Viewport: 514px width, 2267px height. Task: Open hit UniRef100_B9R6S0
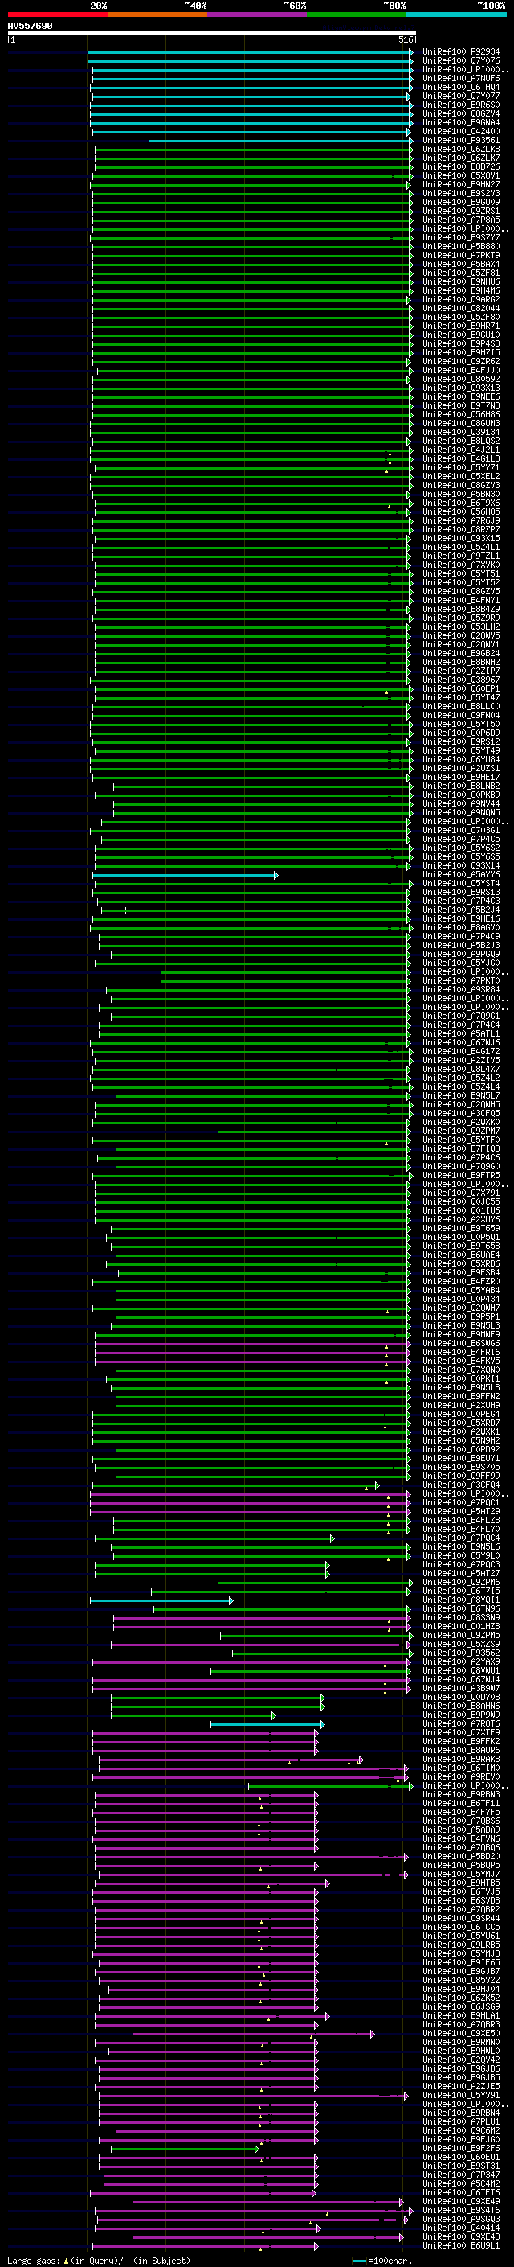click(461, 105)
